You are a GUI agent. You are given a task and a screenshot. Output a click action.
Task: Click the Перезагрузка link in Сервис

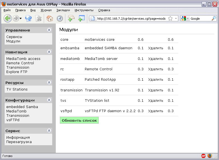pyautogui.click(x=19, y=142)
